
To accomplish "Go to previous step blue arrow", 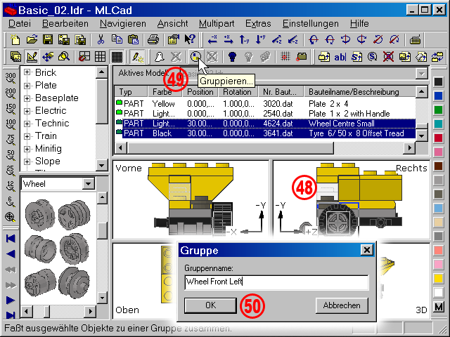I will (11, 254).
